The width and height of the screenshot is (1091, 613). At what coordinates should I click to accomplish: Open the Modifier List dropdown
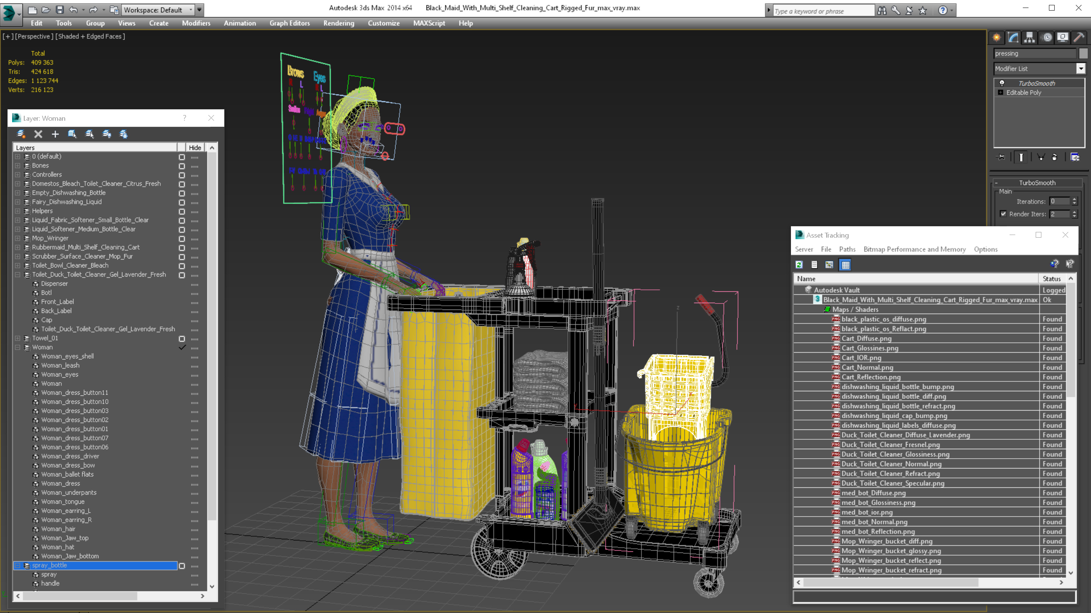1081,68
